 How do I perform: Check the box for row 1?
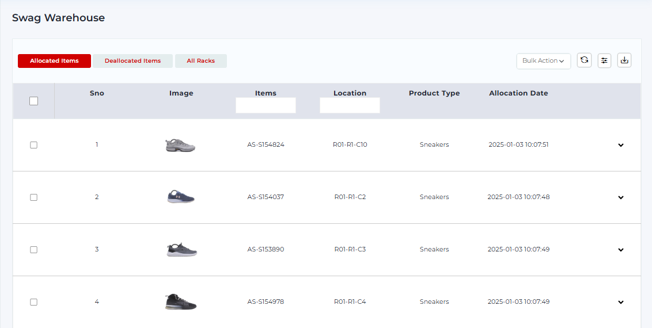pyautogui.click(x=33, y=145)
